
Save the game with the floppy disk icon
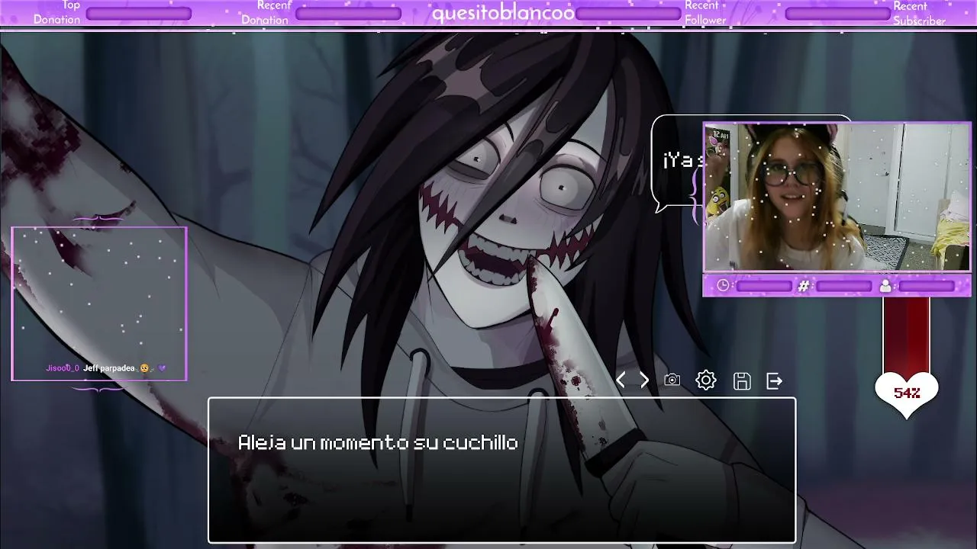tap(742, 381)
